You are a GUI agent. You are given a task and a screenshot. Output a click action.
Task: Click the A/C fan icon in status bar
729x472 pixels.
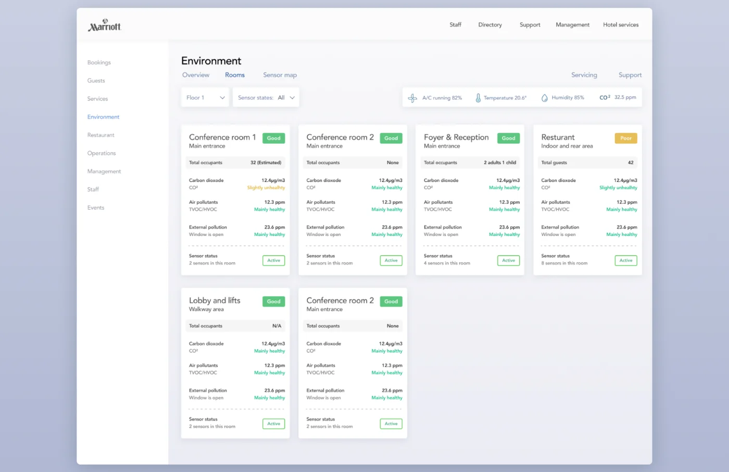(x=412, y=97)
